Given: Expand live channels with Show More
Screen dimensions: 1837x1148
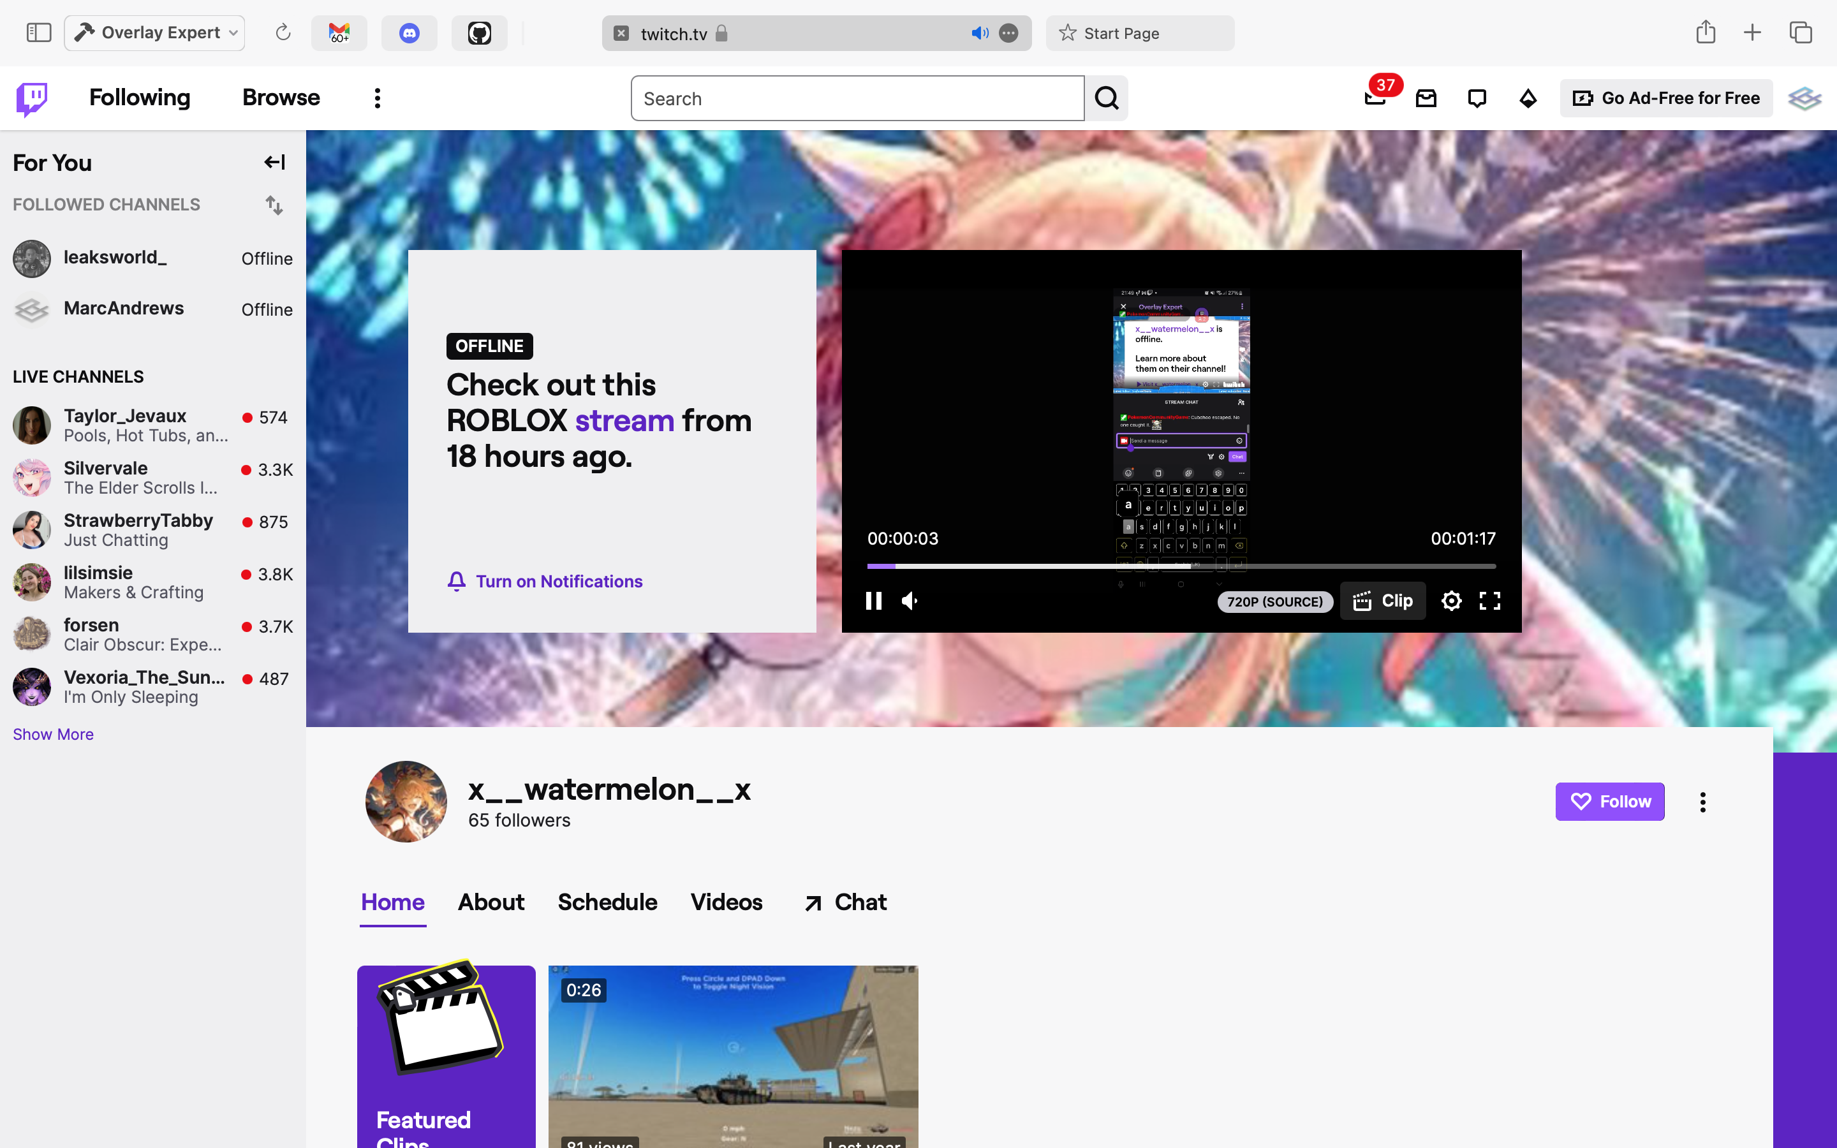Looking at the screenshot, I should 53,734.
